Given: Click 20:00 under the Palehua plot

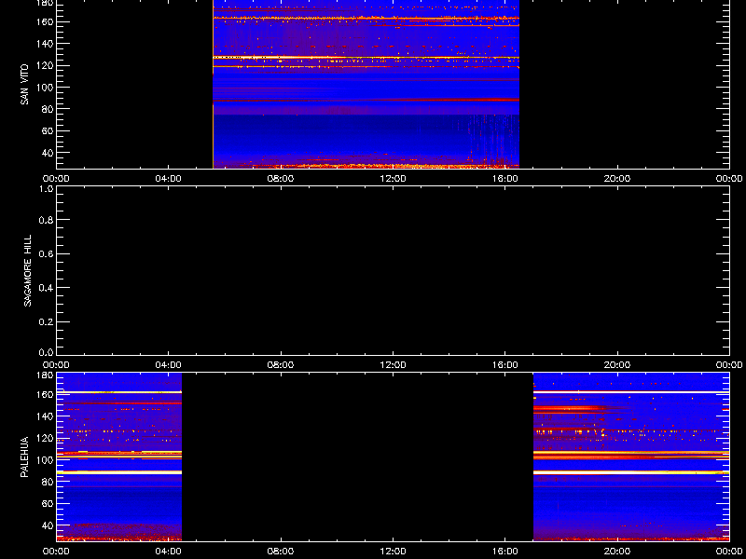Looking at the screenshot, I should pyautogui.click(x=617, y=552).
